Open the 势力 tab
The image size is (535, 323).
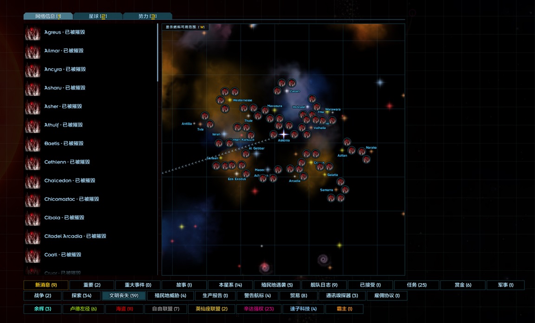[147, 16]
